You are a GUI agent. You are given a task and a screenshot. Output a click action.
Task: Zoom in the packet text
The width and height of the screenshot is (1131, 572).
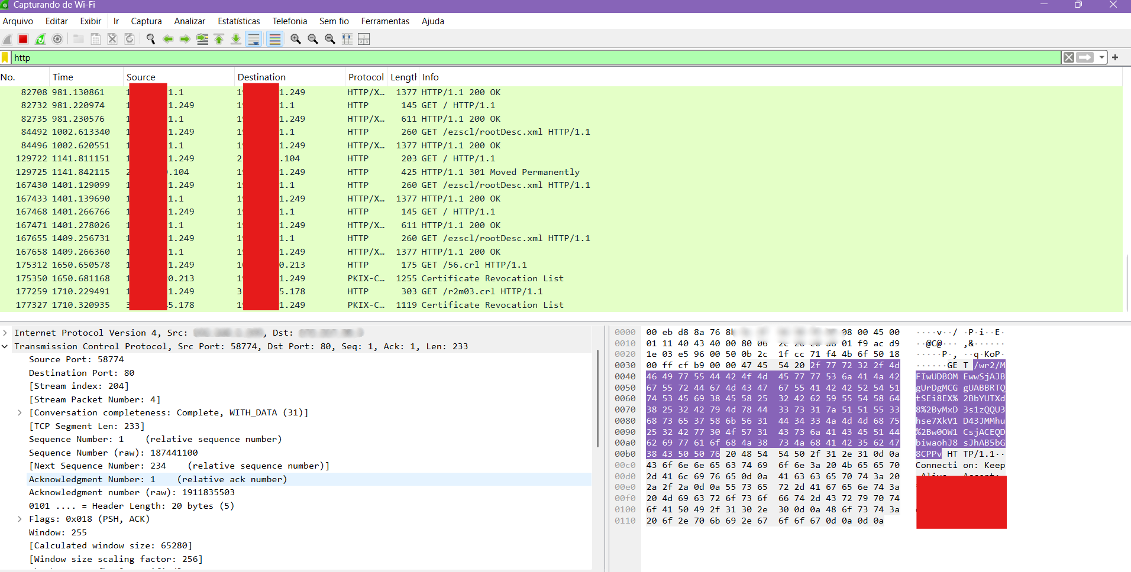pos(296,39)
